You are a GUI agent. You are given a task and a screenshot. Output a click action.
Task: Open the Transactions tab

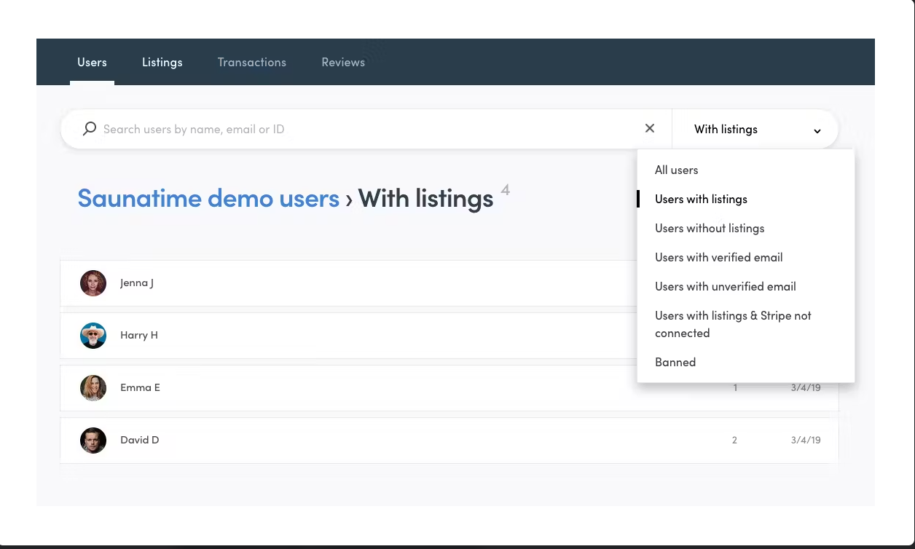click(251, 63)
